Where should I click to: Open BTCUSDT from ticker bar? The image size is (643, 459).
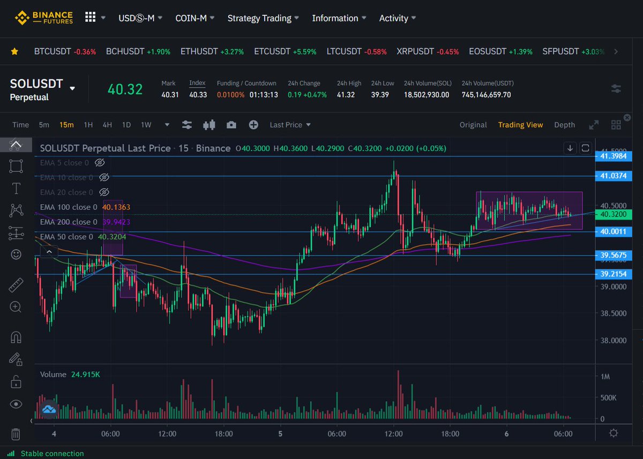(65, 51)
